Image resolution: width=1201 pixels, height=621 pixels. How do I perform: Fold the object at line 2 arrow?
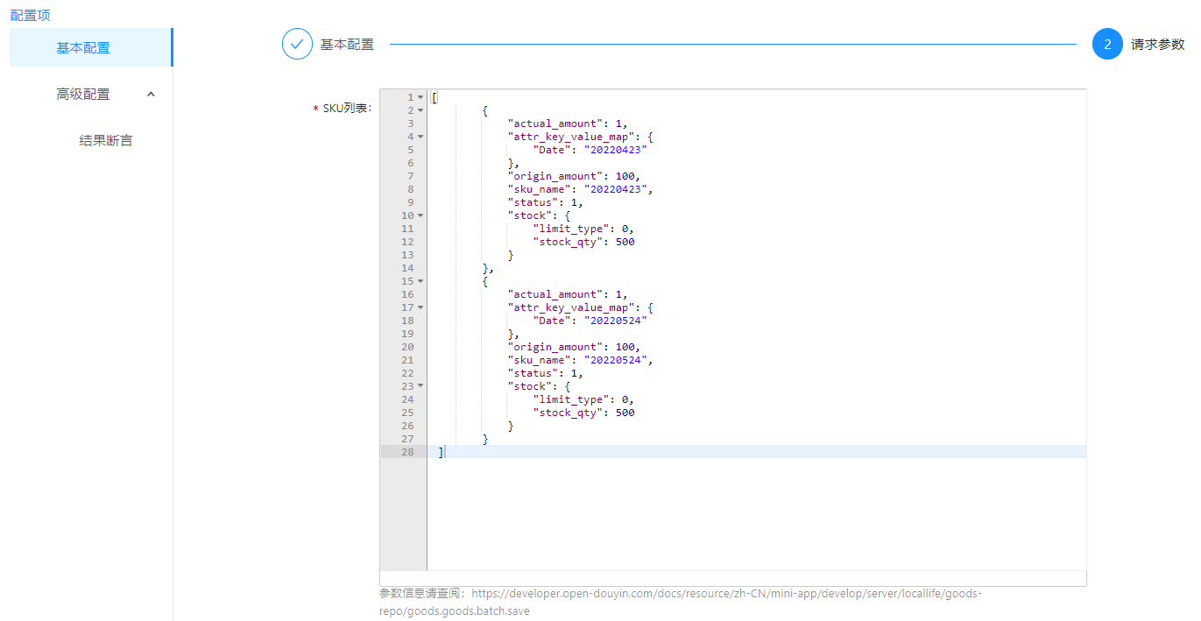pyautogui.click(x=420, y=110)
